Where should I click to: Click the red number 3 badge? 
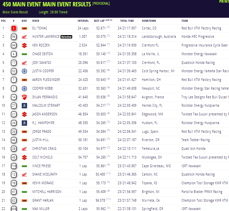point(14,28)
